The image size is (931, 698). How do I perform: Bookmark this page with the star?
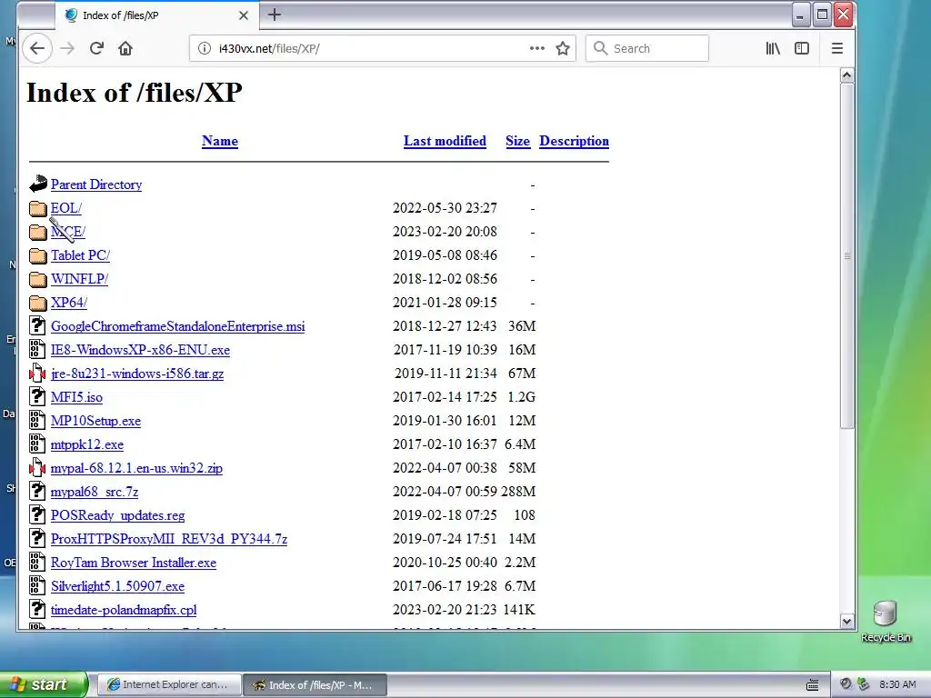[563, 49]
